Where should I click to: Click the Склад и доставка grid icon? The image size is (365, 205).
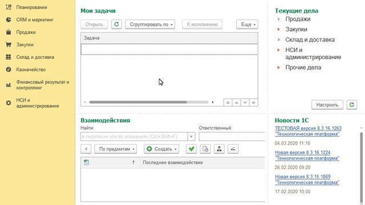(9, 57)
